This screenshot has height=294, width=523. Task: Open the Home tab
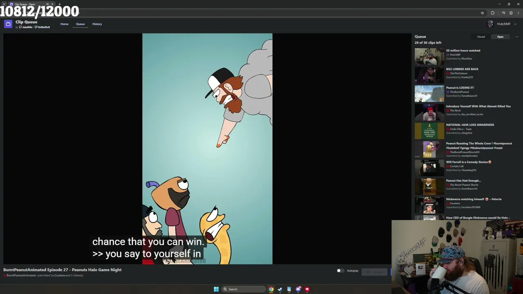point(65,24)
